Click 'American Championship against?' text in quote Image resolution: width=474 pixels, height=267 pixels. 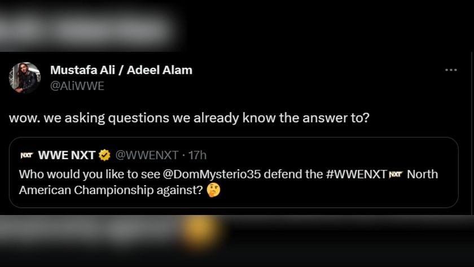tap(111, 190)
